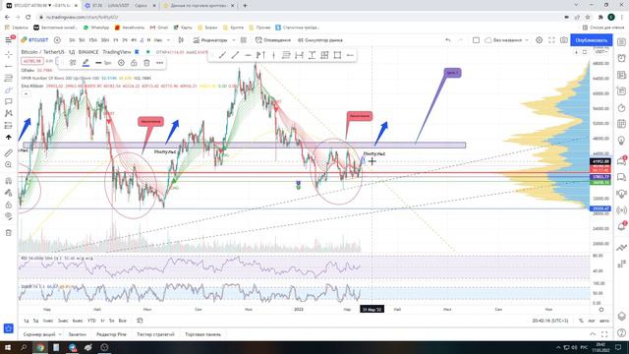Screen dimensions: 629x354
Task: Toggle percent scale mode
Action: click(581, 321)
